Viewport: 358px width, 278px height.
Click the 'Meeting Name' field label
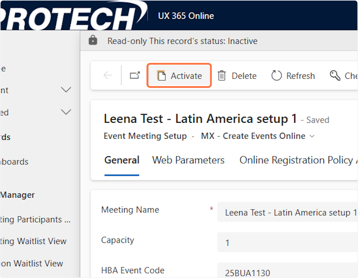[x=130, y=210]
